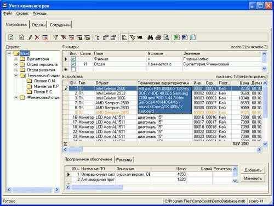Click the text file export icon at toolbar end

click(x=192, y=37)
